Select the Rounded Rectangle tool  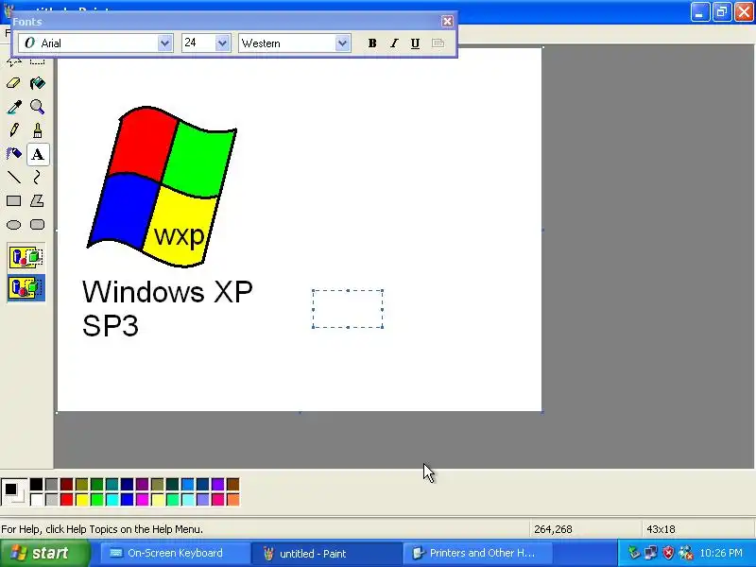38,225
